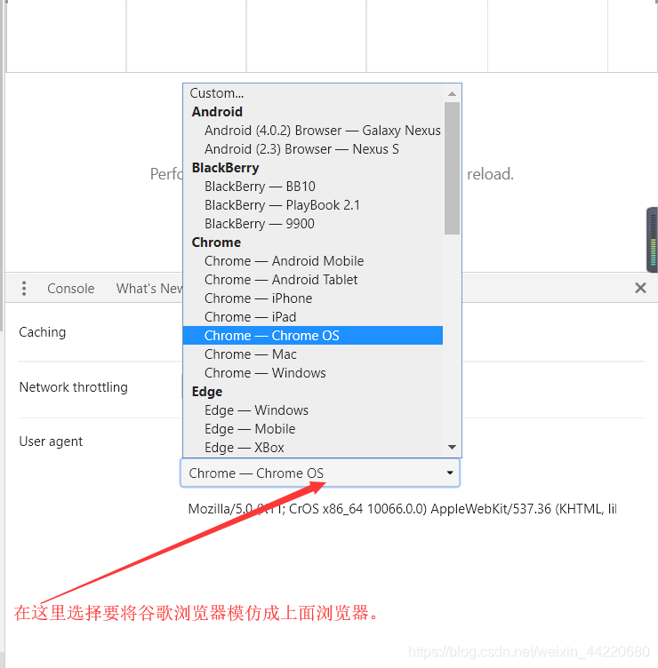Image resolution: width=658 pixels, height=668 pixels.
Task: Select Chrome — Mac
Action: [313, 354]
